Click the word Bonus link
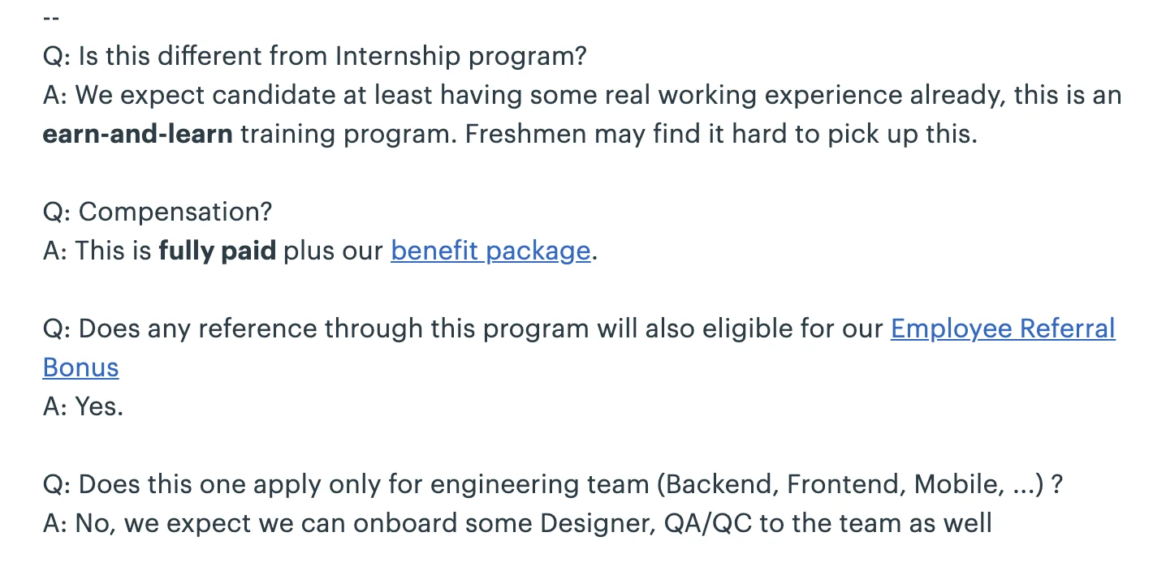The image size is (1166, 571). click(x=80, y=367)
